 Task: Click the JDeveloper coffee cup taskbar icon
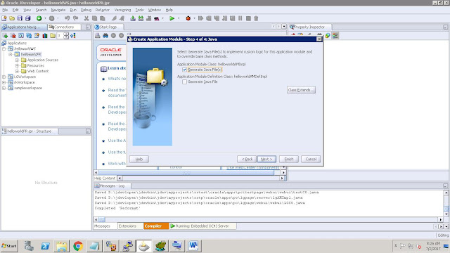click(143, 246)
